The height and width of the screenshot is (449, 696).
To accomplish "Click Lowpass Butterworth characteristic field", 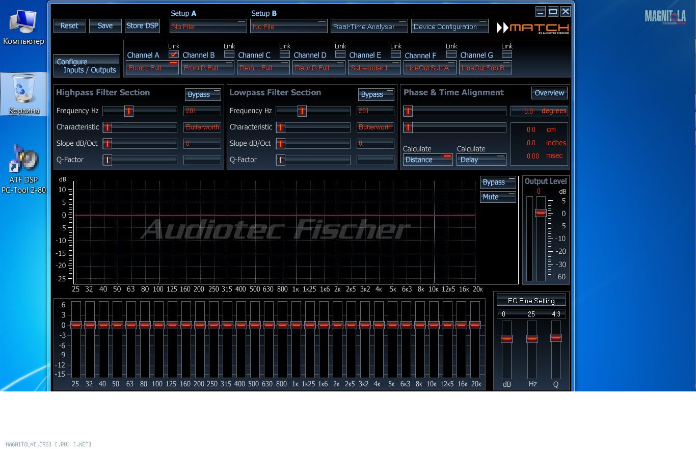I will pyautogui.click(x=376, y=127).
